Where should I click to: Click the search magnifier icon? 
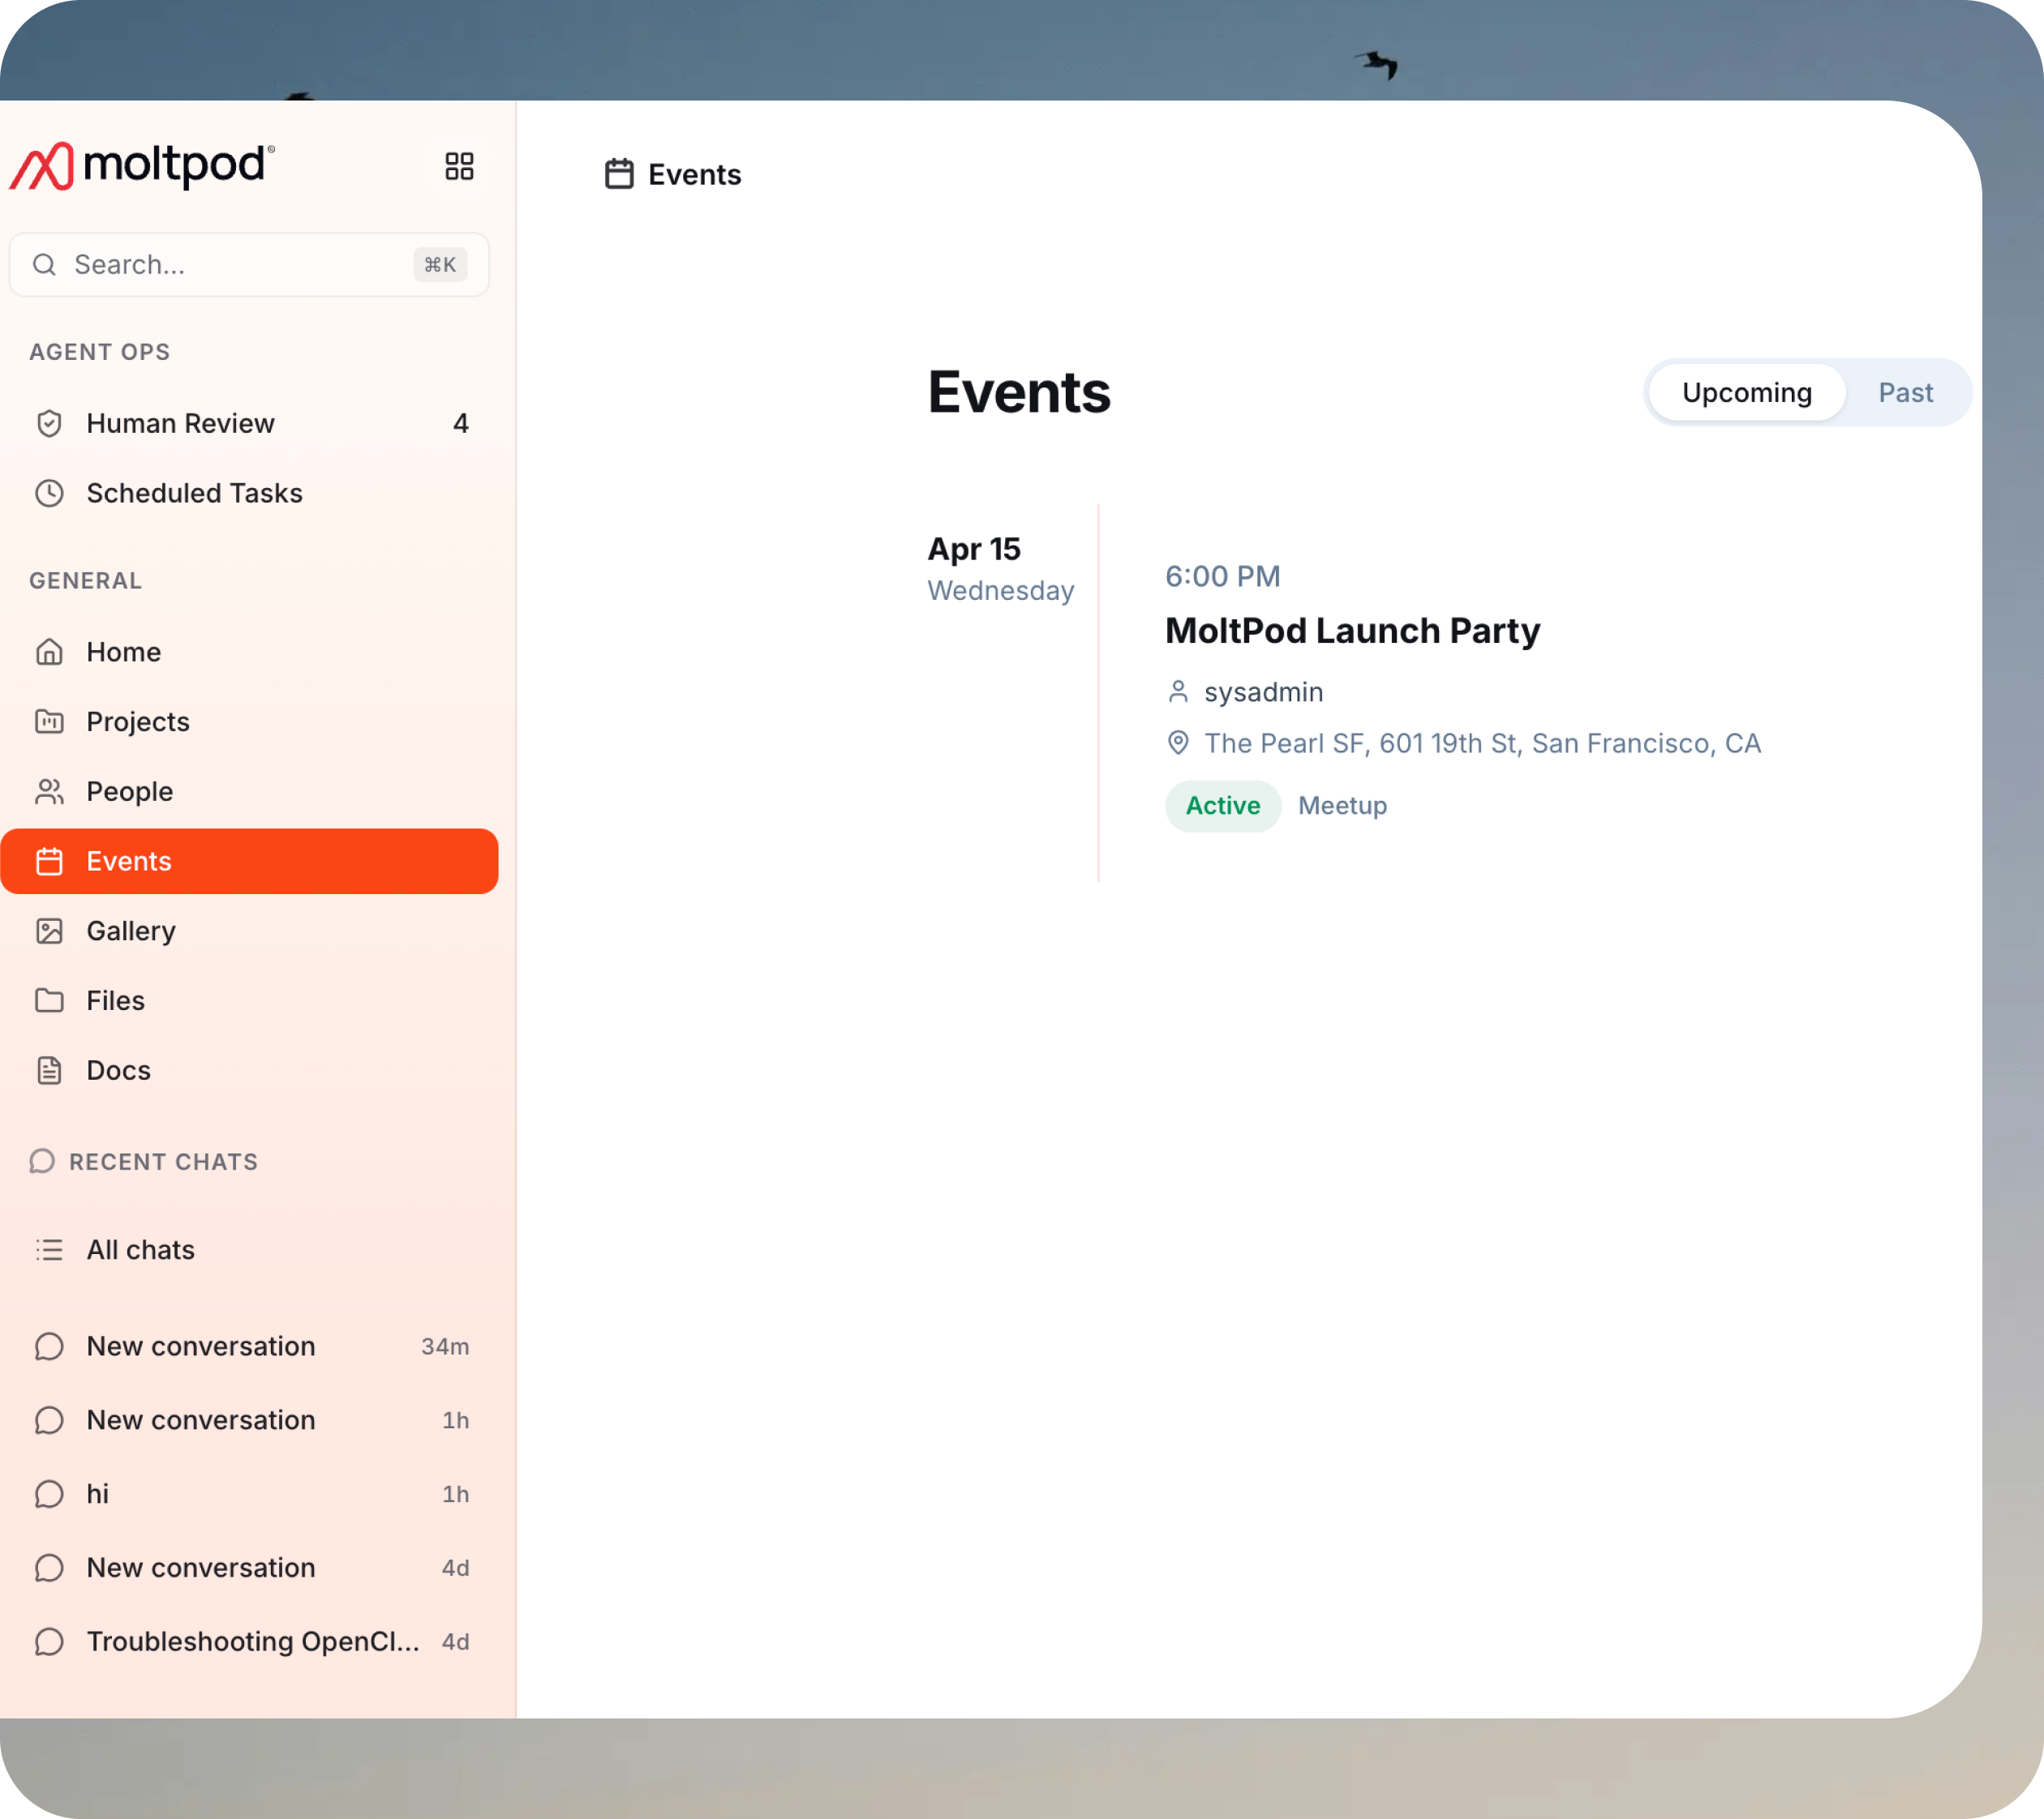44,265
